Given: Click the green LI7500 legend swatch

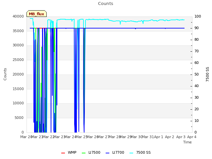Looking at the screenshot, I should click(84, 153).
